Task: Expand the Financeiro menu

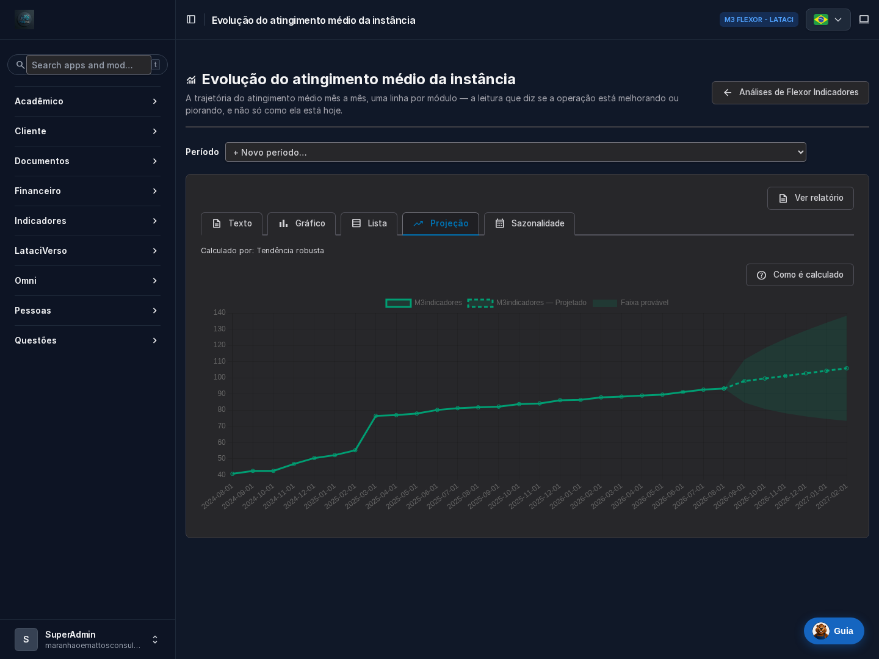Action: pos(87,191)
